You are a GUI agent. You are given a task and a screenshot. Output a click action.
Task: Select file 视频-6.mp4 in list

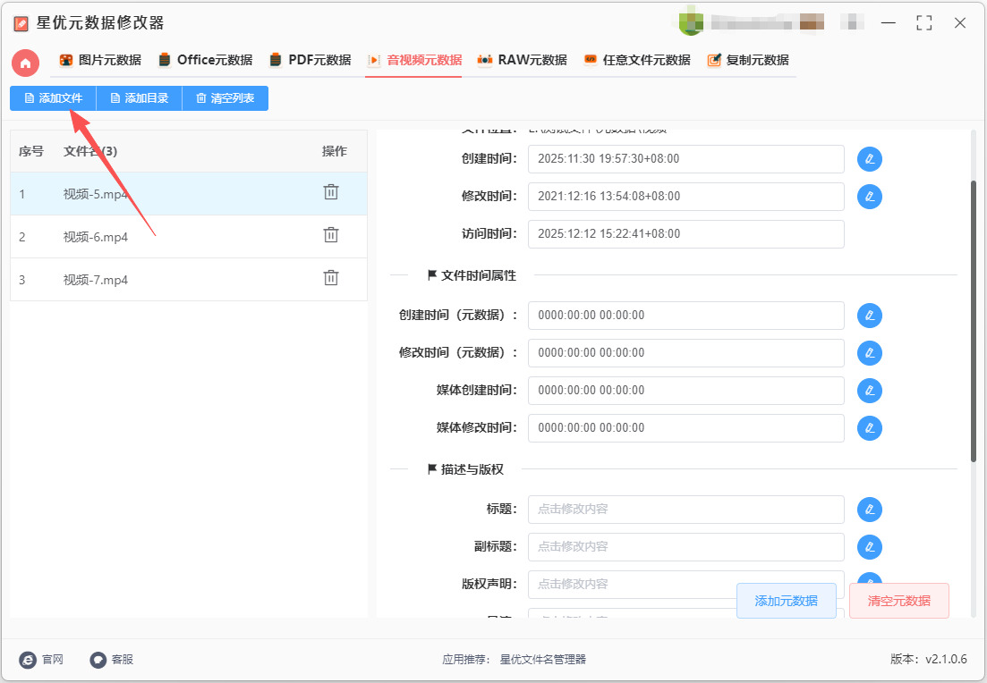(x=189, y=237)
